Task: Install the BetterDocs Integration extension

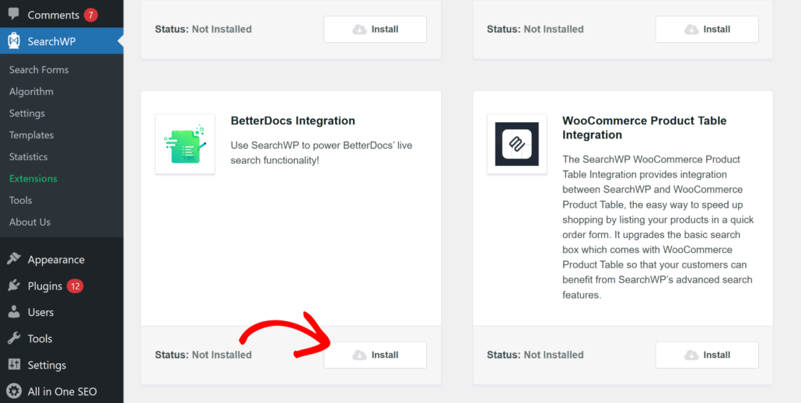Action: [x=376, y=355]
